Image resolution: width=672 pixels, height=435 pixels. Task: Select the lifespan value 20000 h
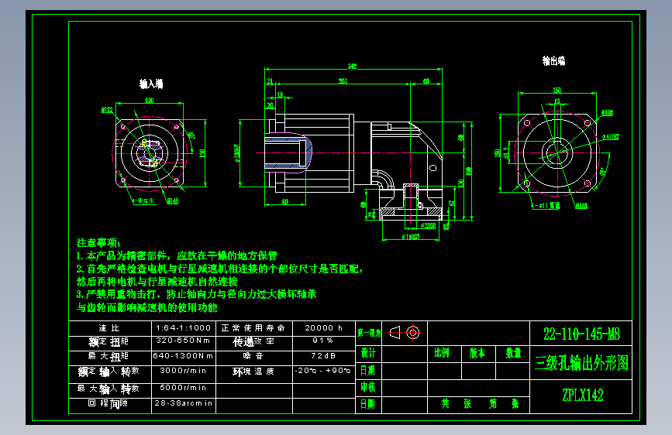(323, 328)
